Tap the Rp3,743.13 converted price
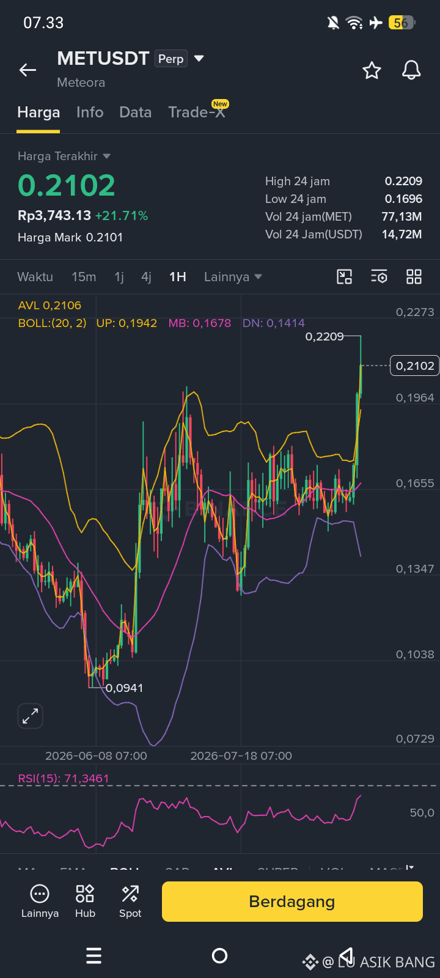Viewport: 440px width, 978px height. click(54, 216)
